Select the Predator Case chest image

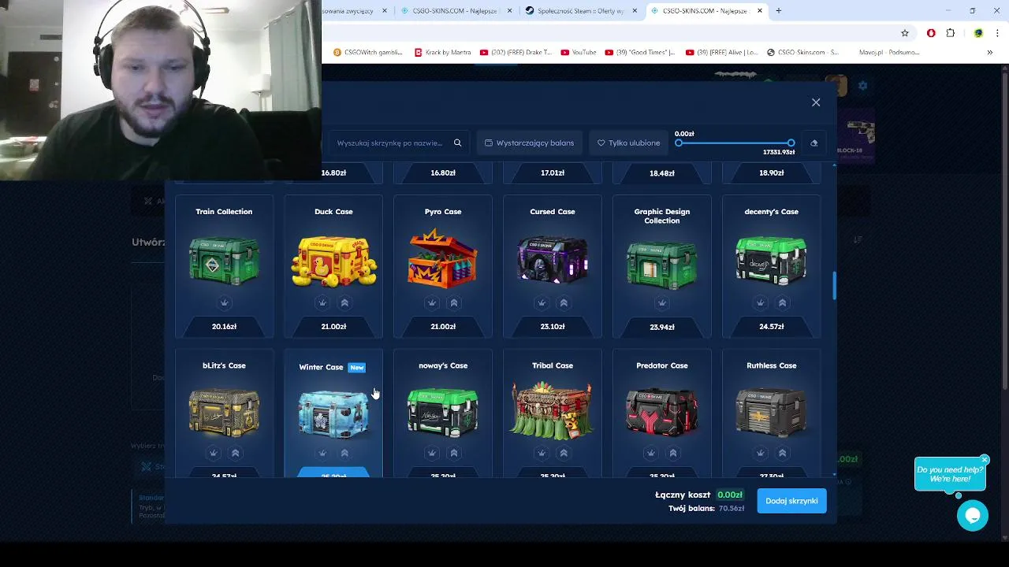(662, 411)
